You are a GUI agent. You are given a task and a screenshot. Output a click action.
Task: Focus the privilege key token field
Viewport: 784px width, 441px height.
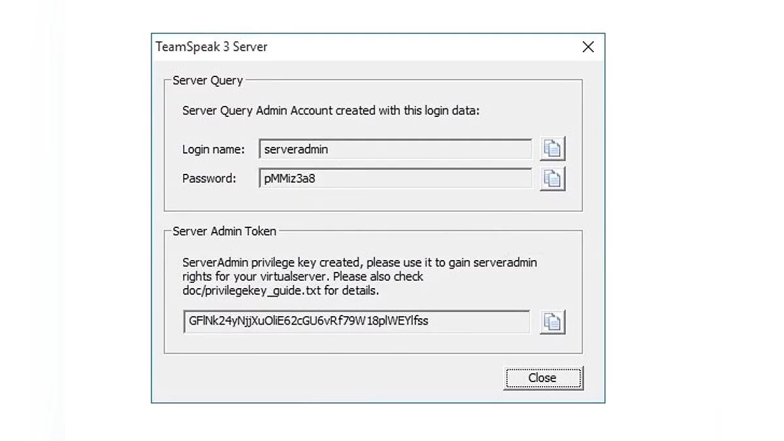click(x=357, y=321)
